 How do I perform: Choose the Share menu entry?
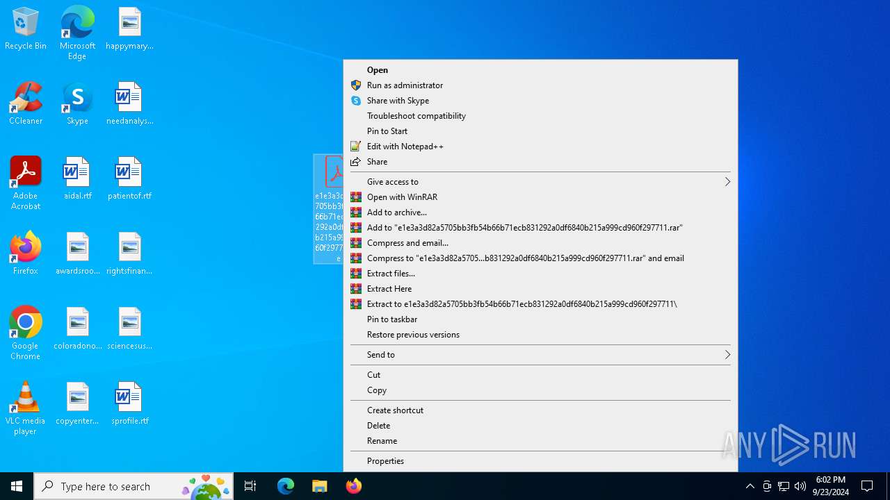coord(540,162)
